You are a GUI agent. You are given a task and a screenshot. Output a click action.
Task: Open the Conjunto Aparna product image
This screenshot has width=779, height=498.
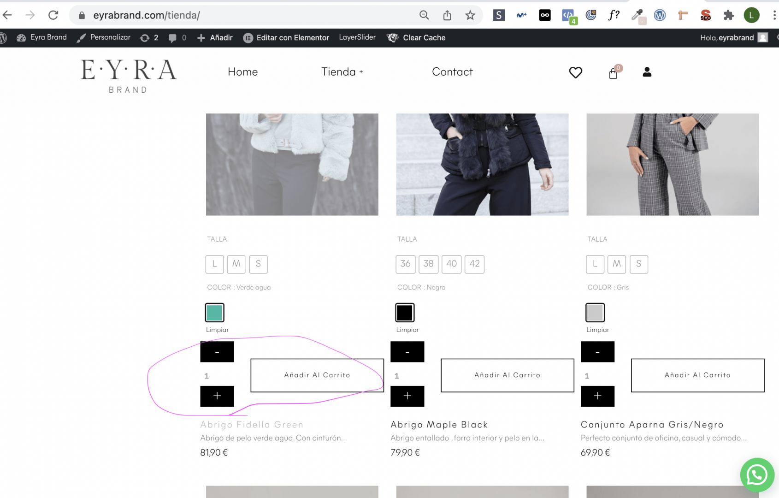click(x=673, y=165)
